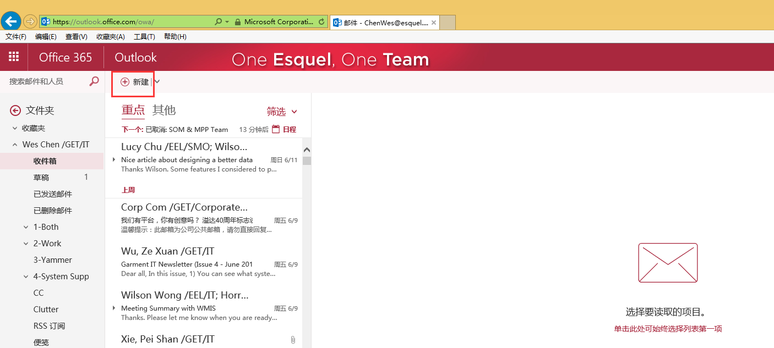
Task: Click the Office 365 header link
Action: point(66,58)
